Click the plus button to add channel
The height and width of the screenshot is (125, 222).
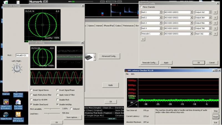(143, 39)
